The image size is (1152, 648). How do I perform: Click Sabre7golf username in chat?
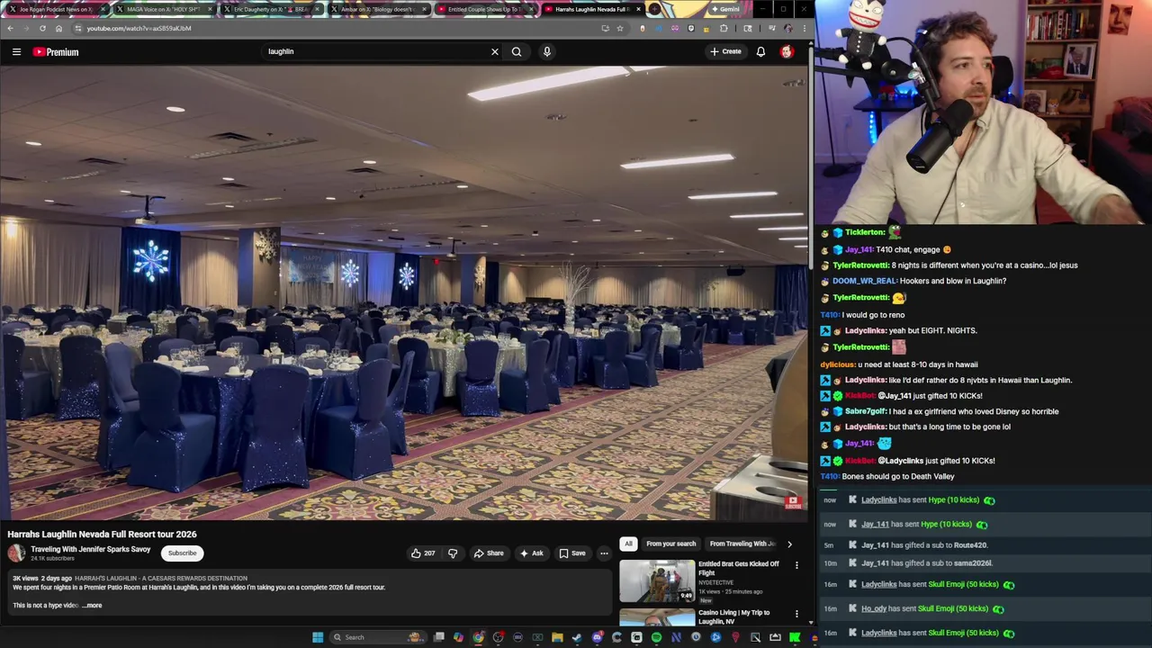(x=864, y=411)
